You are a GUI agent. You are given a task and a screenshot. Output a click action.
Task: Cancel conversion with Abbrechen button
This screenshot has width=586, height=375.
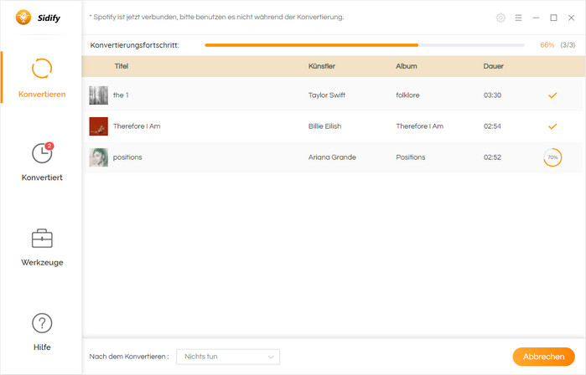tap(543, 357)
